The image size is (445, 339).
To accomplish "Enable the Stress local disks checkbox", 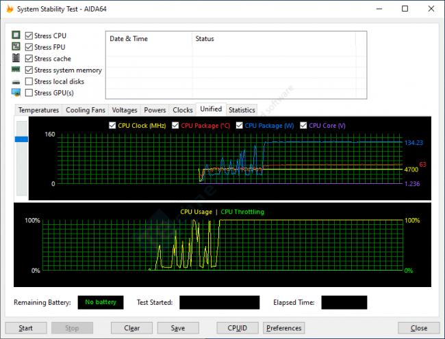I will (29, 81).
